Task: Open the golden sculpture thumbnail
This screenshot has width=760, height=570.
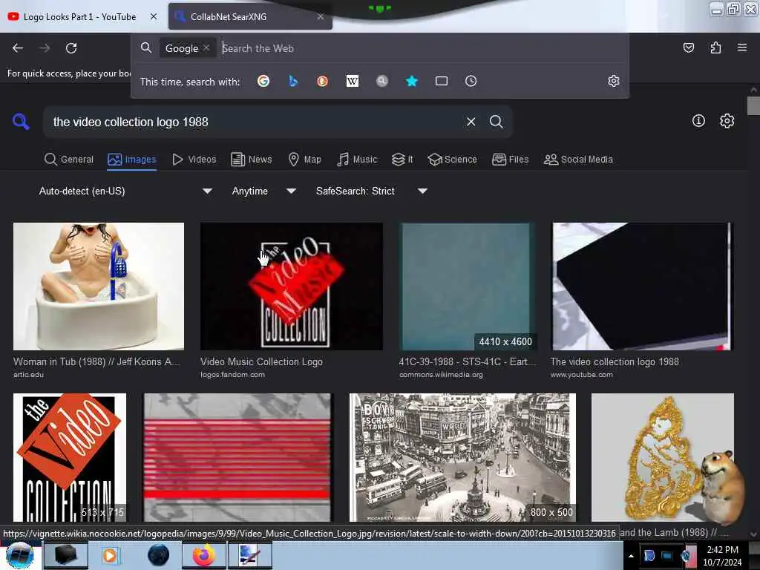Action: pyautogui.click(x=662, y=457)
